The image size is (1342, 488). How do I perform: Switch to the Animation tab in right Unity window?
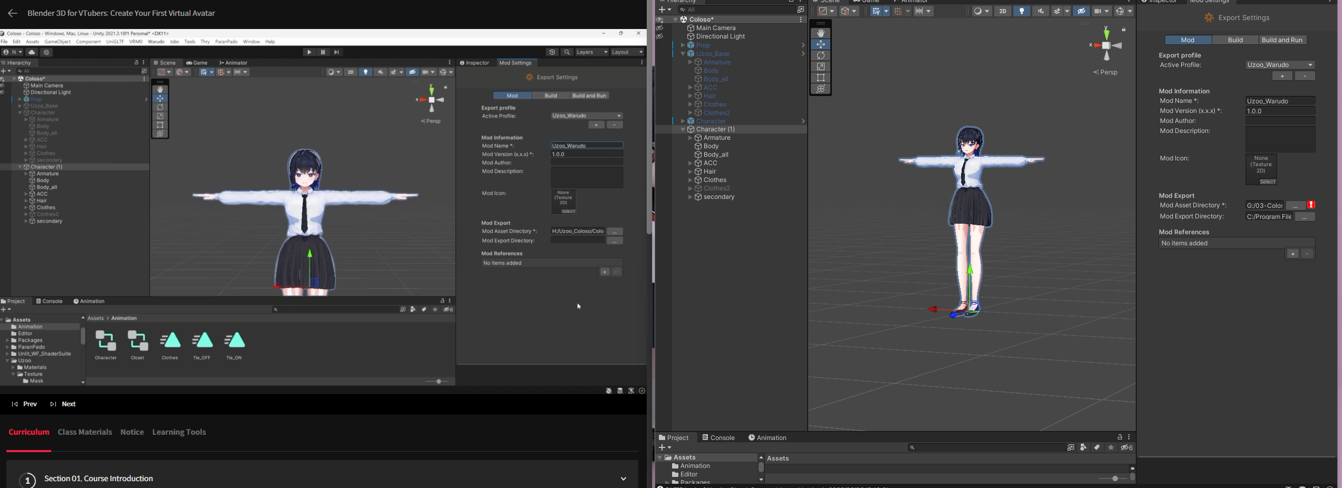click(x=767, y=438)
